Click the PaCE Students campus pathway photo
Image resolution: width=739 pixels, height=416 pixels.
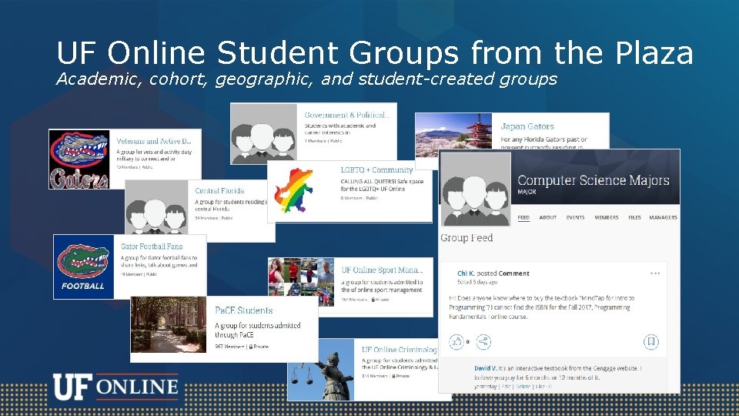click(169, 324)
